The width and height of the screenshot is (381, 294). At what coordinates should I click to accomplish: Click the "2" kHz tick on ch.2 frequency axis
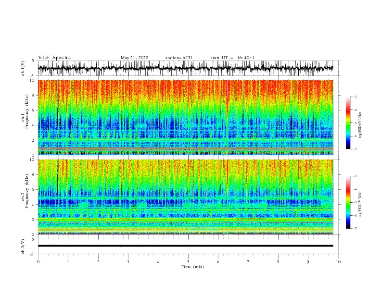coord(34,220)
